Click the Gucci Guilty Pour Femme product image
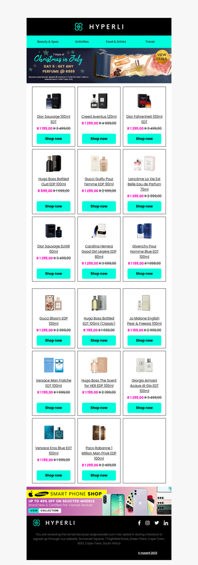The image size is (198, 565). coord(99,164)
